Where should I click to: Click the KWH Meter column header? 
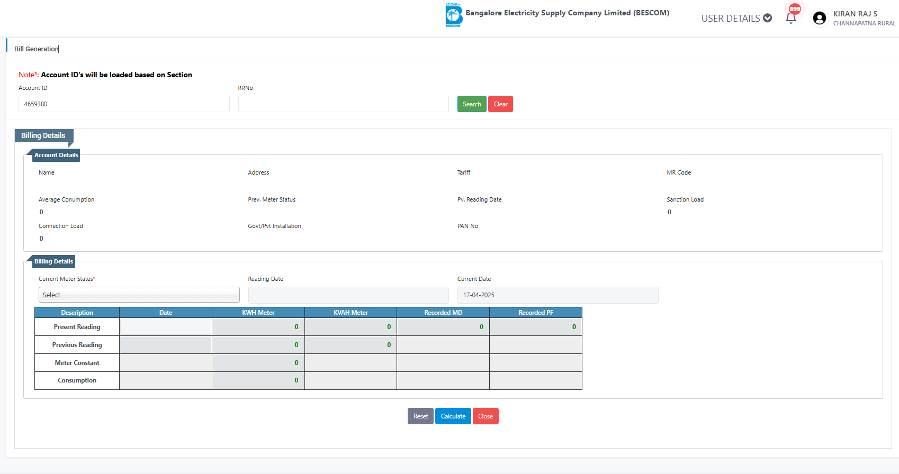click(x=258, y=313)
